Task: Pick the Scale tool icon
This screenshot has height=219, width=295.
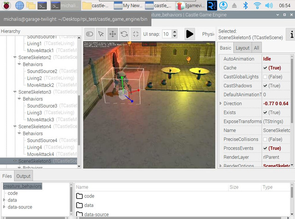Action: [136, 34]
